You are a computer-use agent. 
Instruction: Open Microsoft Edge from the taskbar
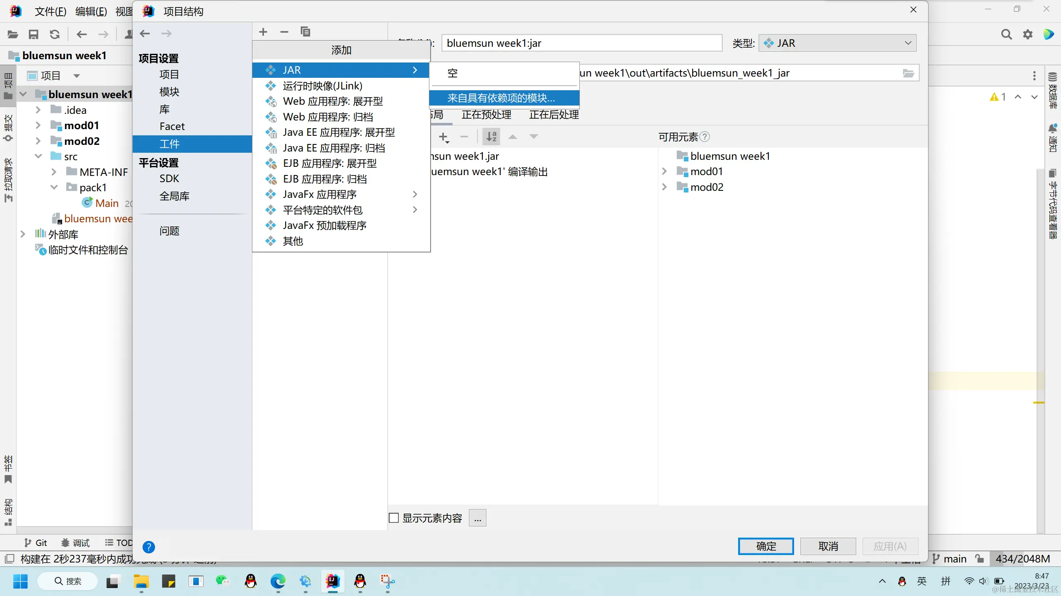coord(278,582)
